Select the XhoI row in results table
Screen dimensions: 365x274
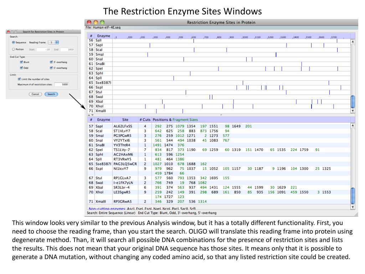click(219, 194)
